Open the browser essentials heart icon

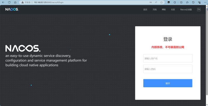199,2
